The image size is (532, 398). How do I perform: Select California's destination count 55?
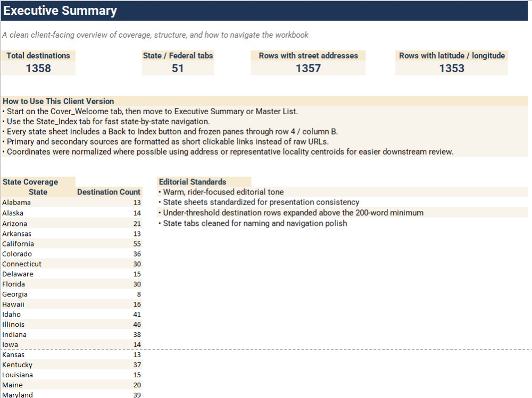pyautogui.click(x=109, y=244)
